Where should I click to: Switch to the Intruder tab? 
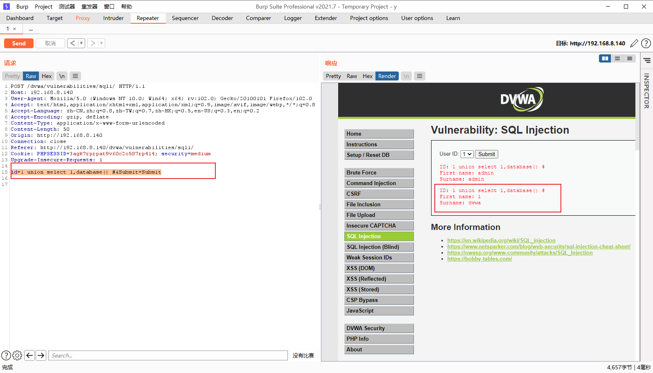pyautogui.click(x=113, y=18)
